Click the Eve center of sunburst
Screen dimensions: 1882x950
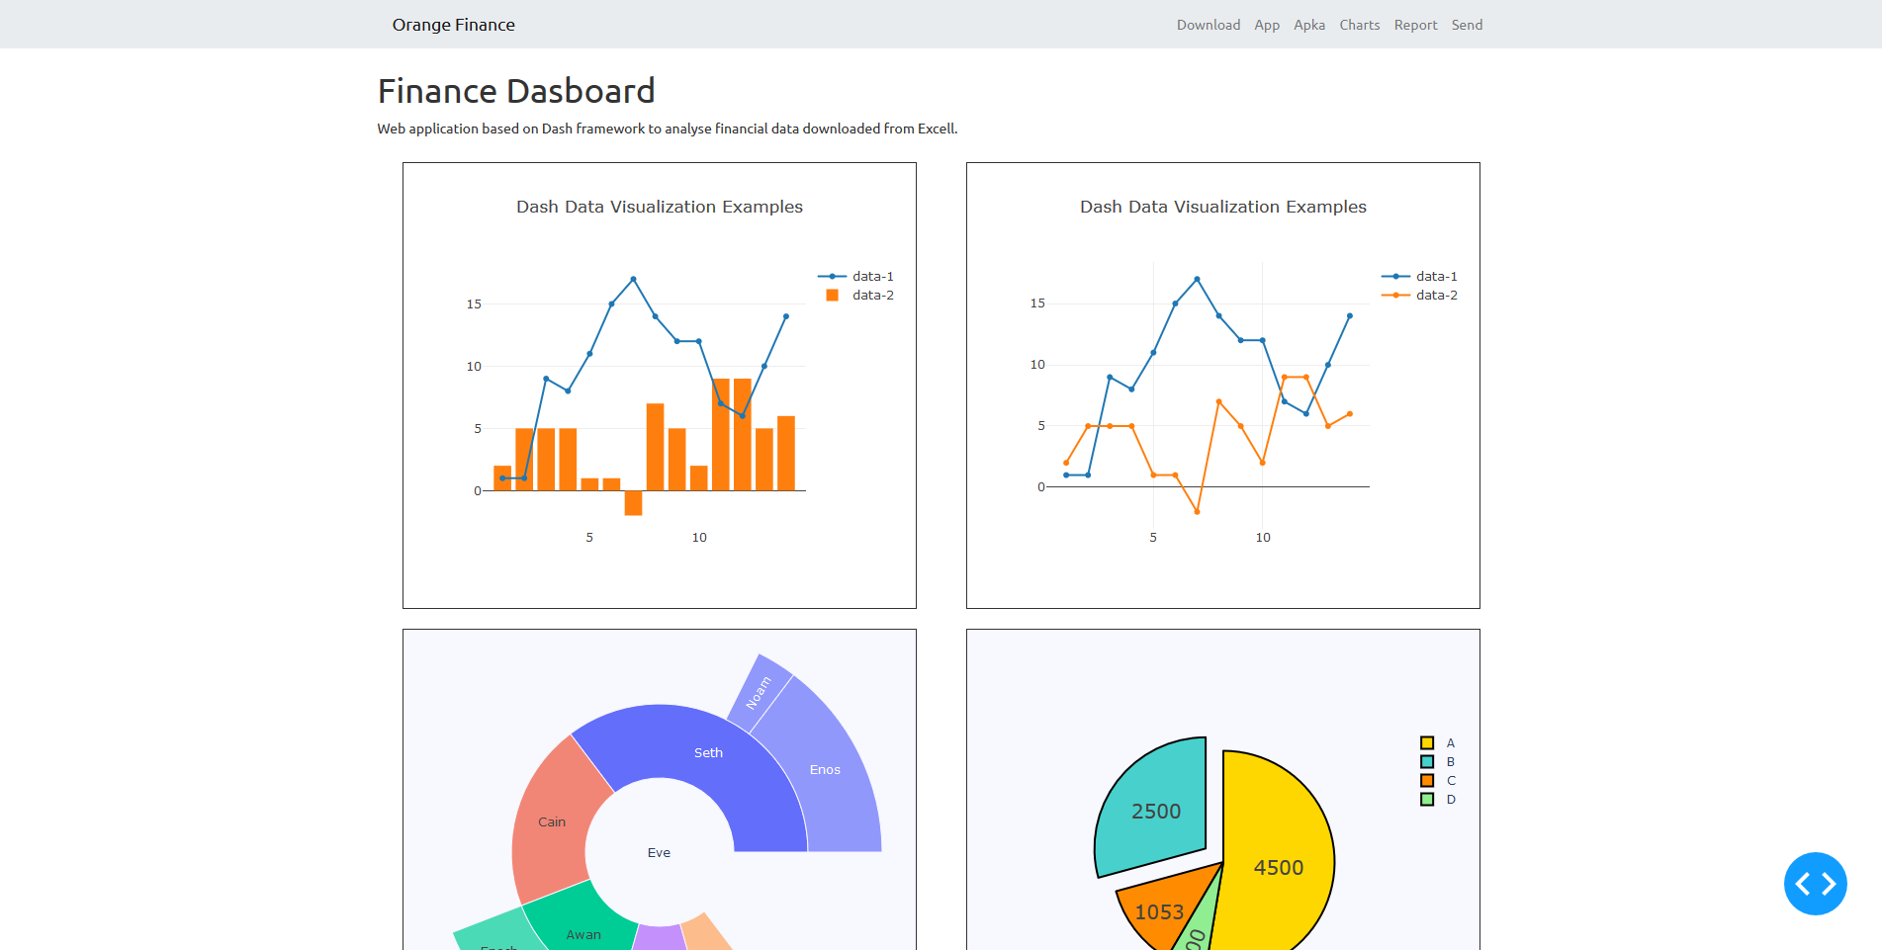(659, 852)
